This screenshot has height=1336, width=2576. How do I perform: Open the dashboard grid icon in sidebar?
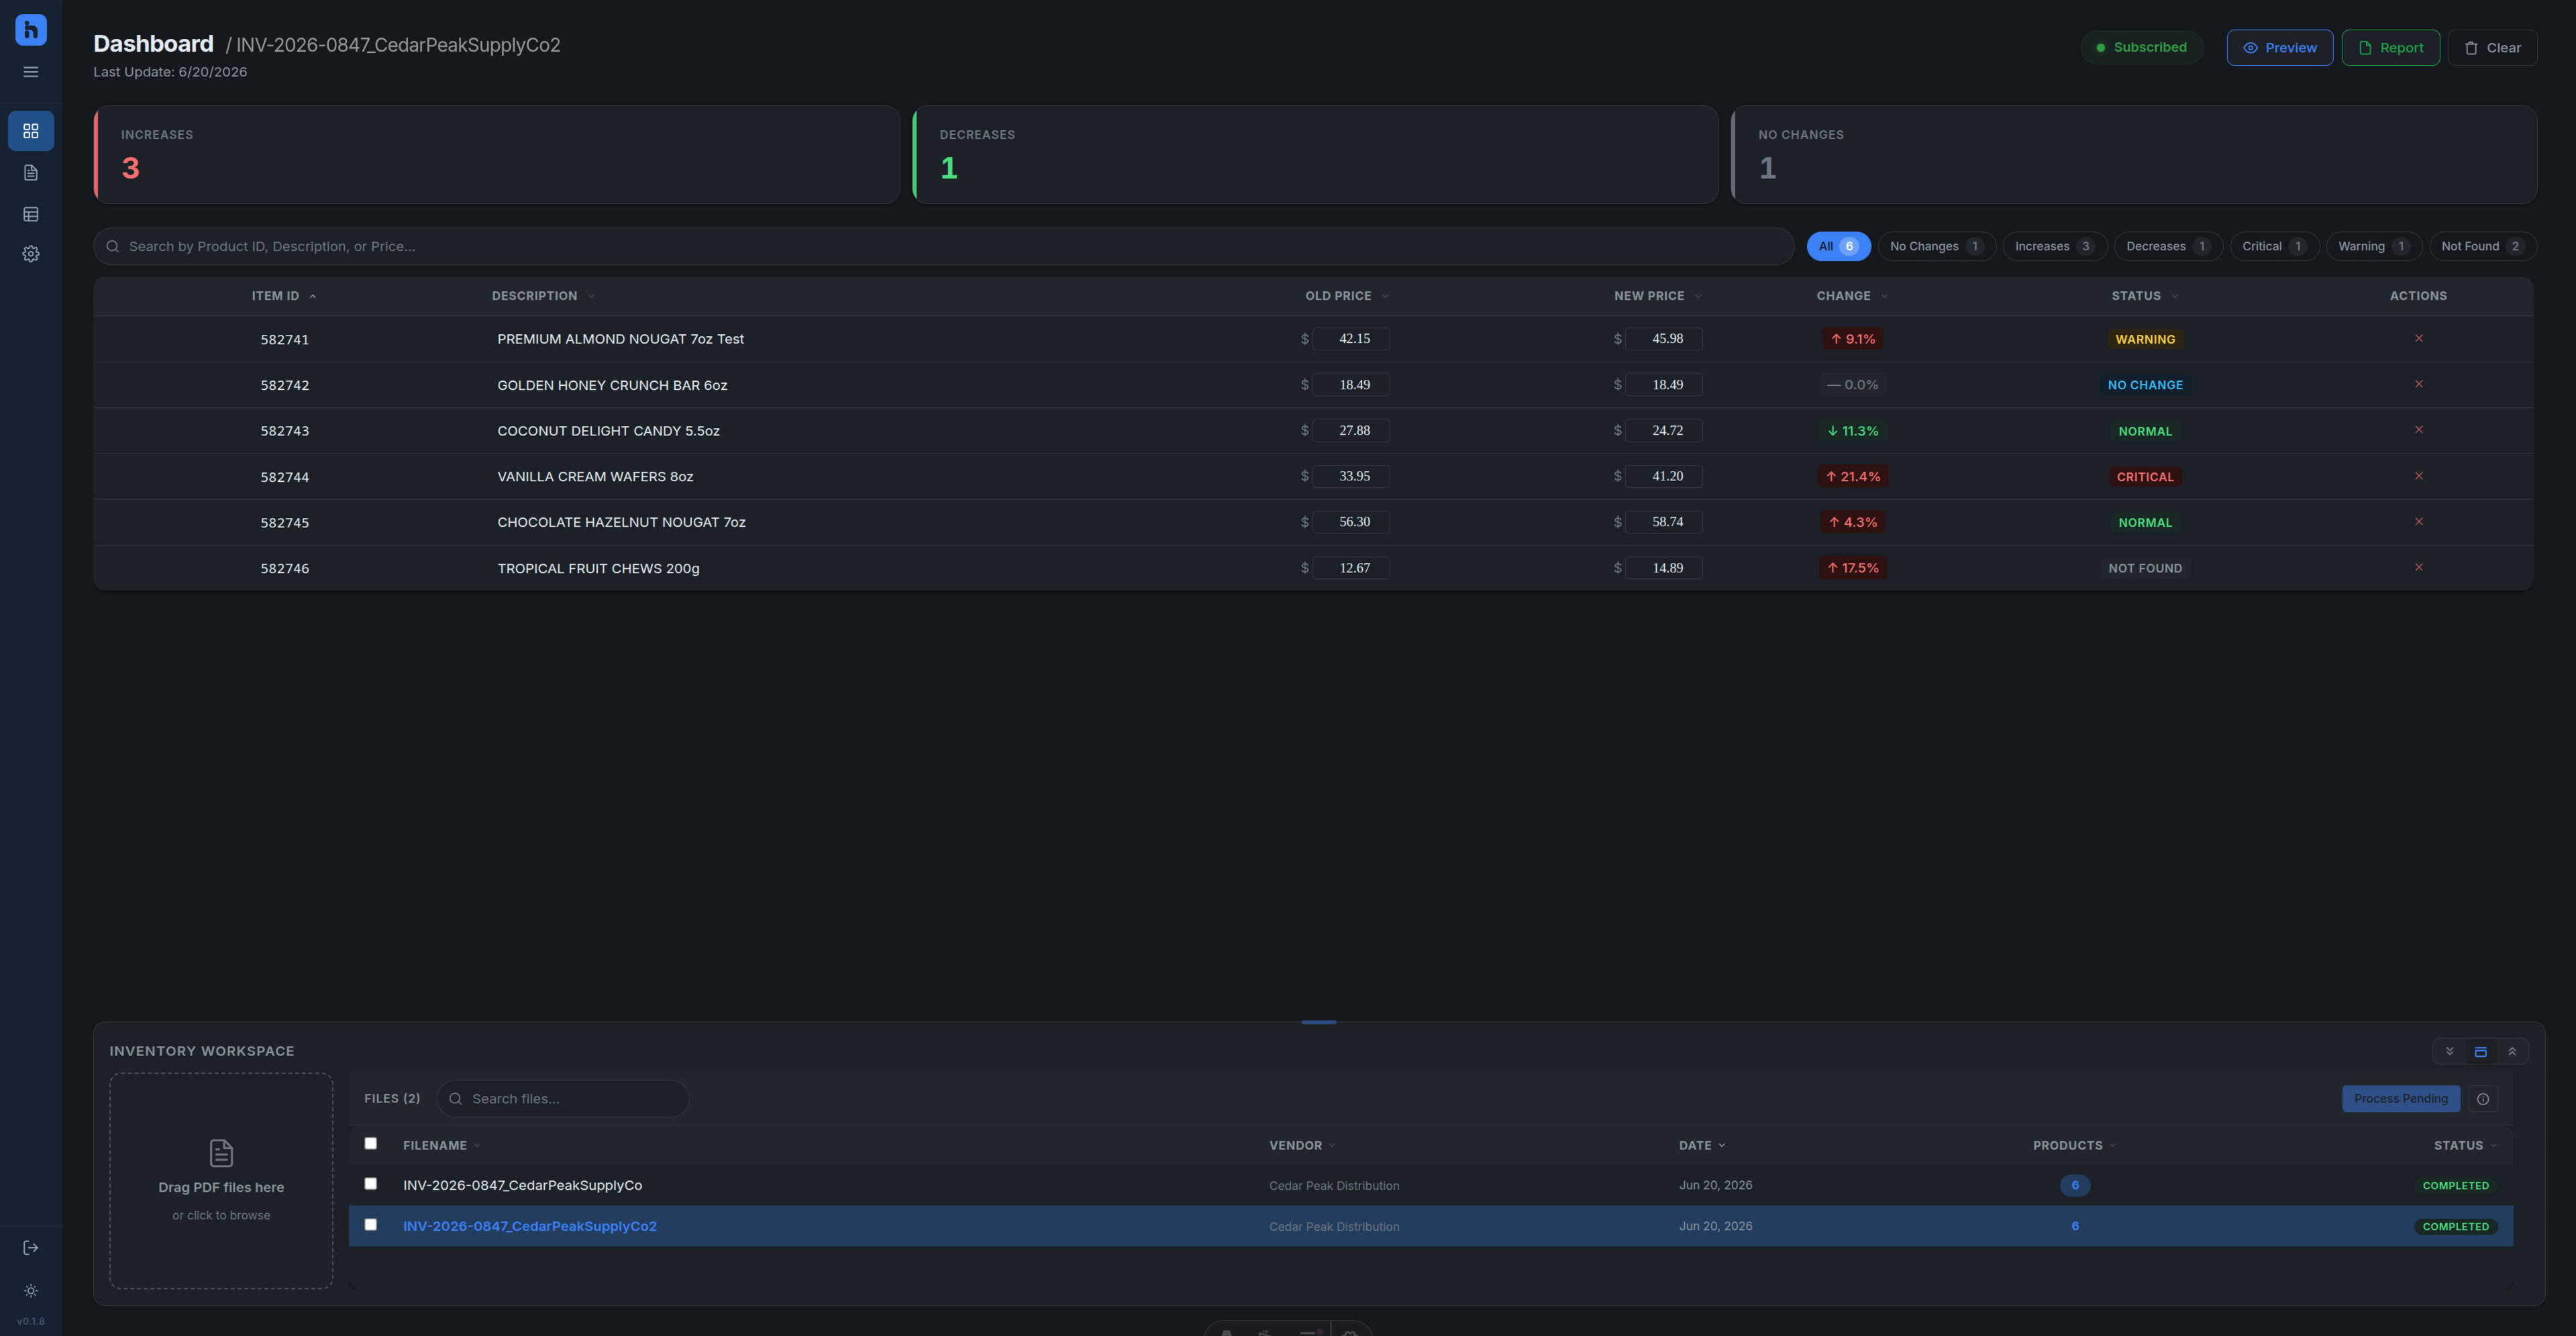[31, 131]
